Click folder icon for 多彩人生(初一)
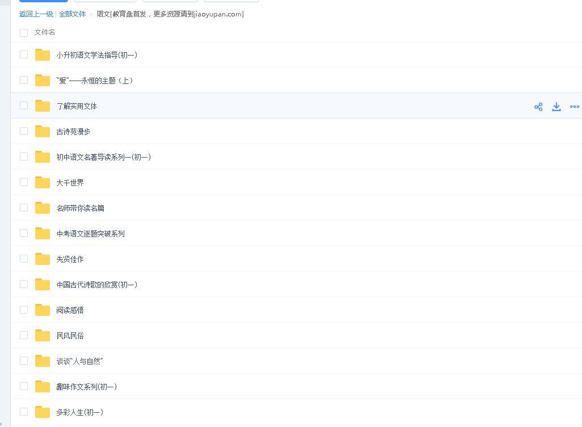Viewport: 582px width, 427px height. pyautogui.click(x=43, y=412)
